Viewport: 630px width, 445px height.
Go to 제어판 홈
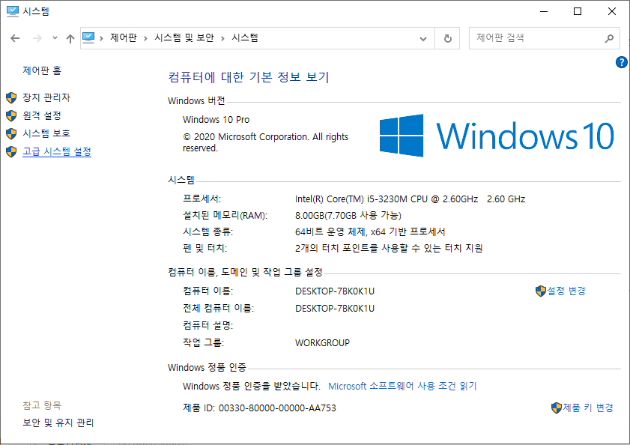point(42,70)
